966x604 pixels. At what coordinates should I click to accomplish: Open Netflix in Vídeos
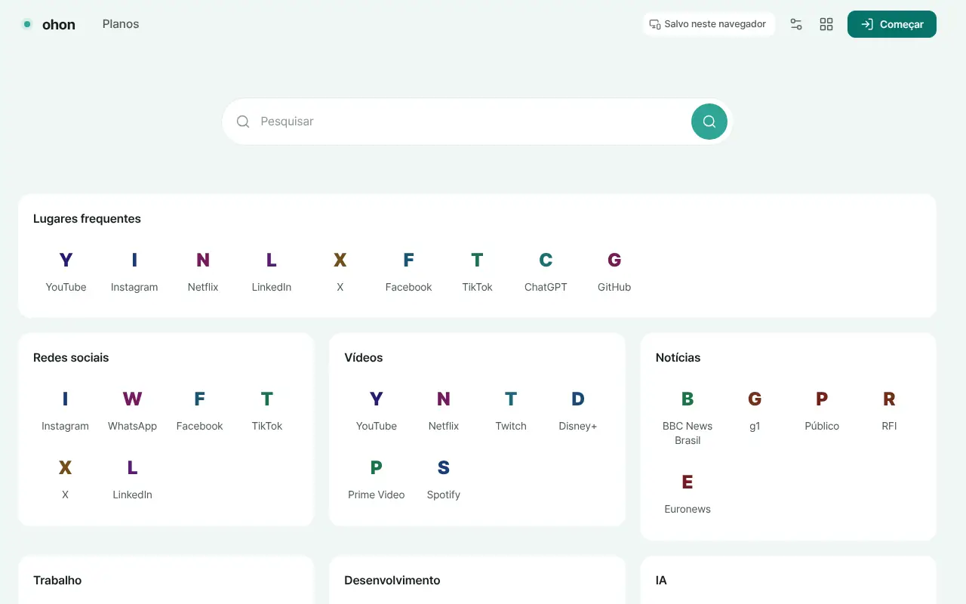[x=444, y=411]
